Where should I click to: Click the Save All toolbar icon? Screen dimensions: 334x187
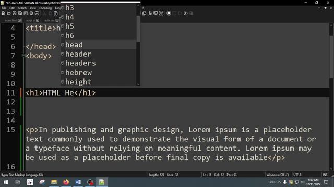(20, 13)
